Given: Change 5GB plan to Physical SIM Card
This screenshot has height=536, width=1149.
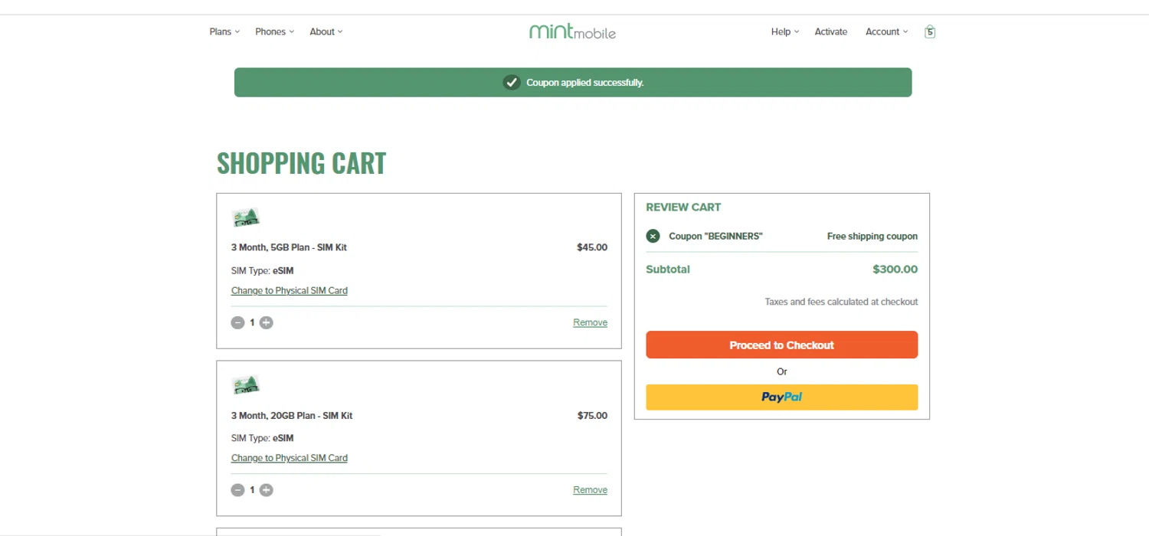Looking at the screenshot, I should (290, 291).
